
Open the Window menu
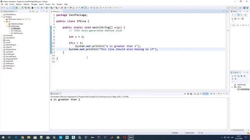tap(59, 4)
